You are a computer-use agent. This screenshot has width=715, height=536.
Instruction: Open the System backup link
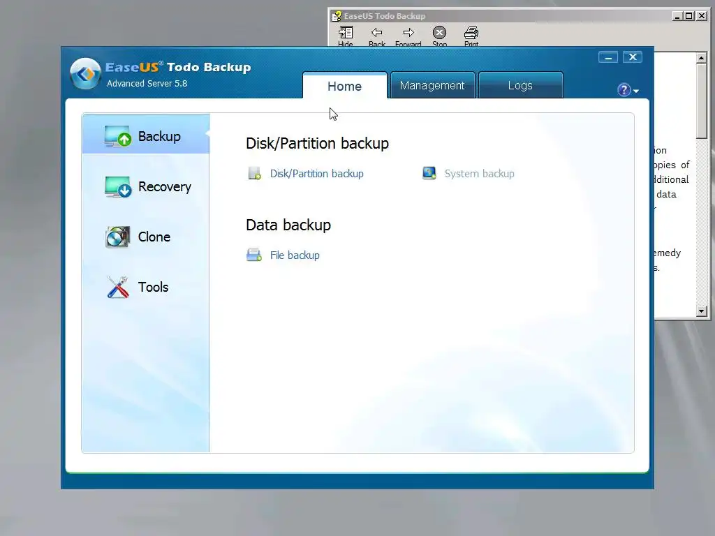(x=479, y=174)
